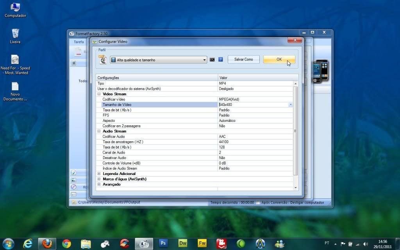
Task: Expand the Legenda Adicional section
Action: point(99,173)
